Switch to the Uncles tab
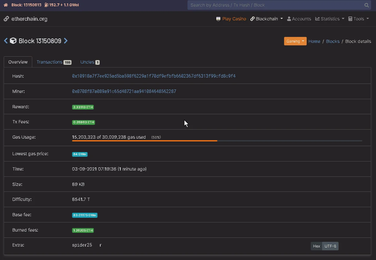The image size is (376, 260). click(x=90, y=62)
